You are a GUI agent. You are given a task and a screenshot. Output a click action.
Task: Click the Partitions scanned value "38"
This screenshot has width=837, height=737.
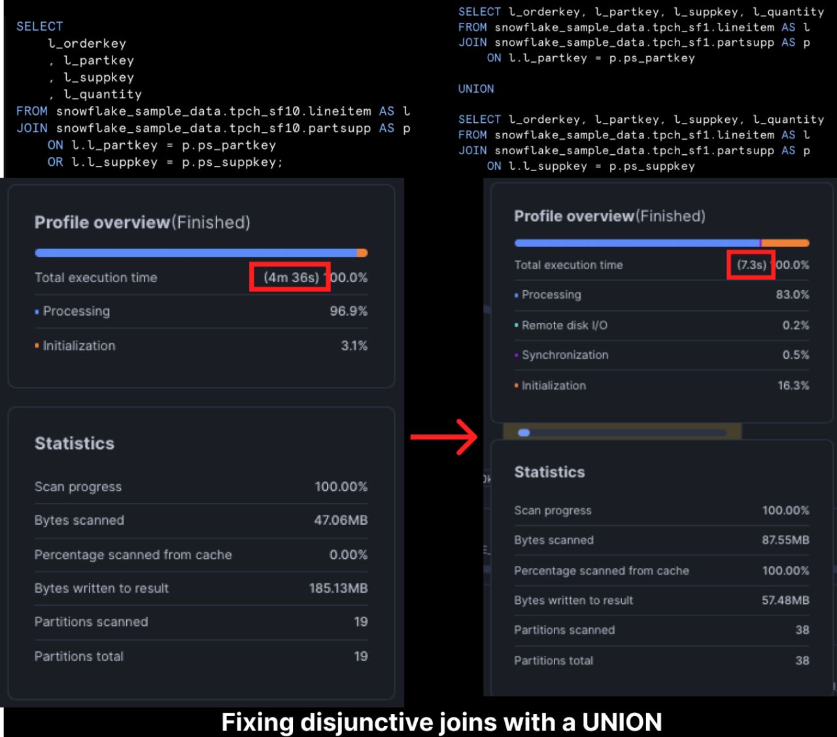(802, 630)
